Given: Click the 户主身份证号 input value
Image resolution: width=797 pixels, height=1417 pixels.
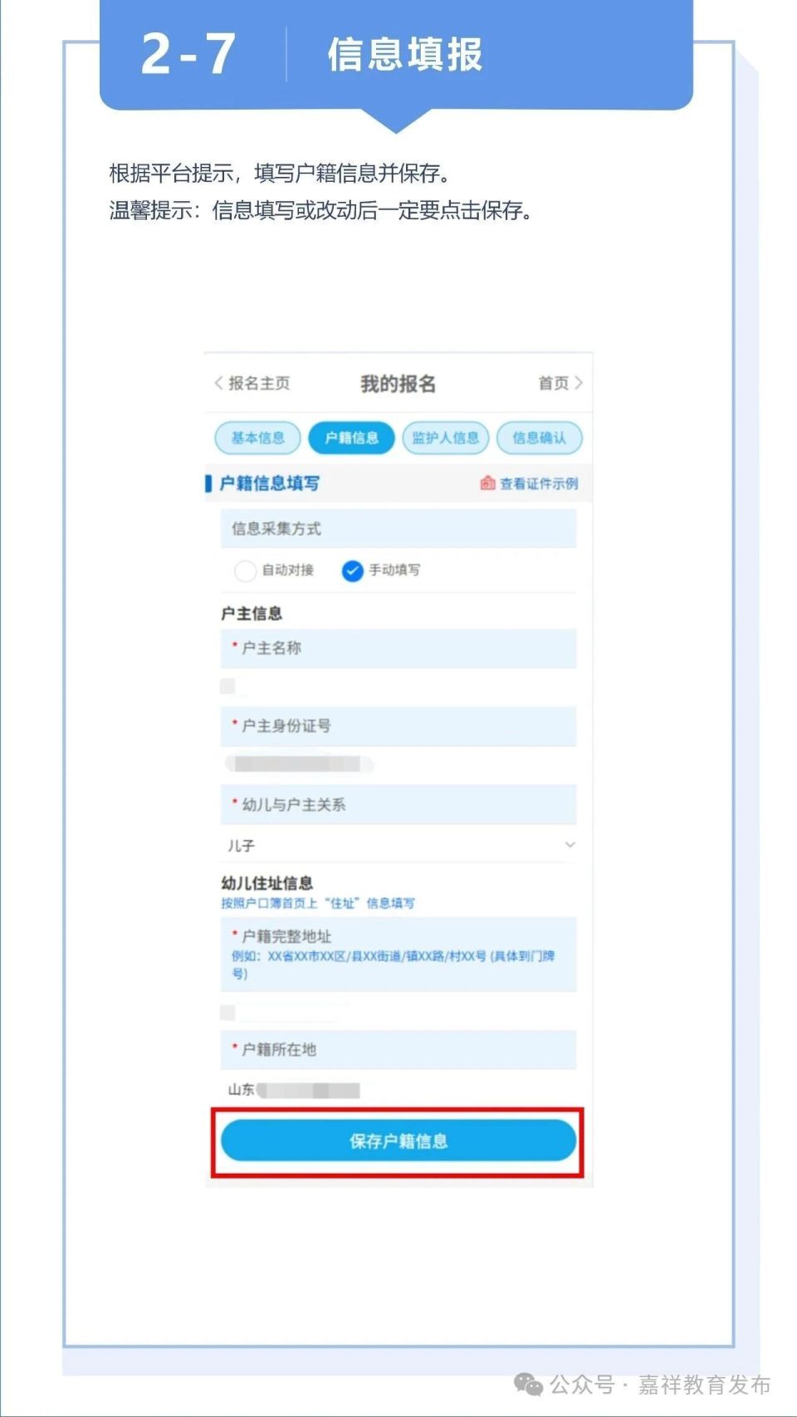Looking at the screenshot, I should (398, 763).
